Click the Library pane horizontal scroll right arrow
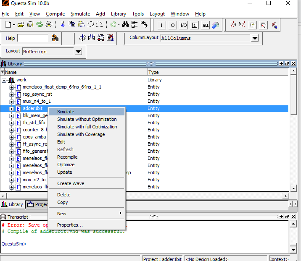 tap(286, 196)
